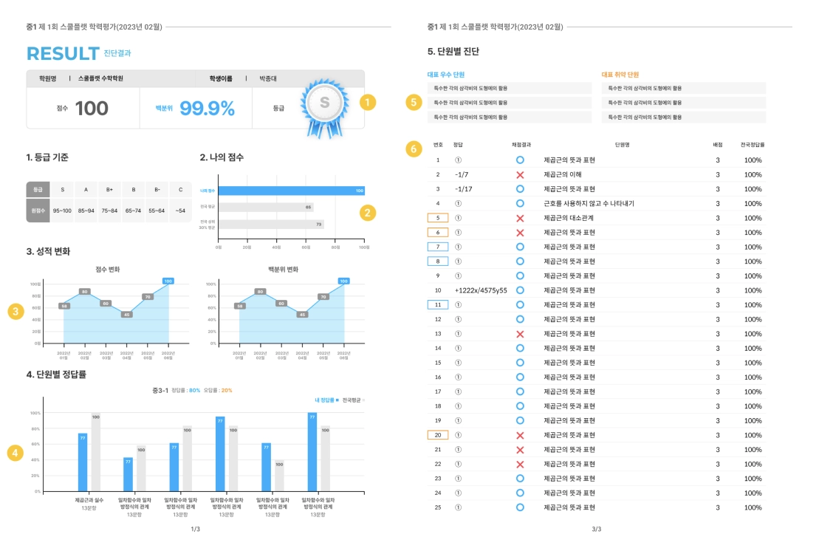Click yellow annotation marker number 6
The image size is (816, 554).
click(414, 149)
